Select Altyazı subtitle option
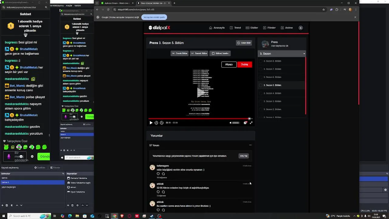 [x=229, y=64]
